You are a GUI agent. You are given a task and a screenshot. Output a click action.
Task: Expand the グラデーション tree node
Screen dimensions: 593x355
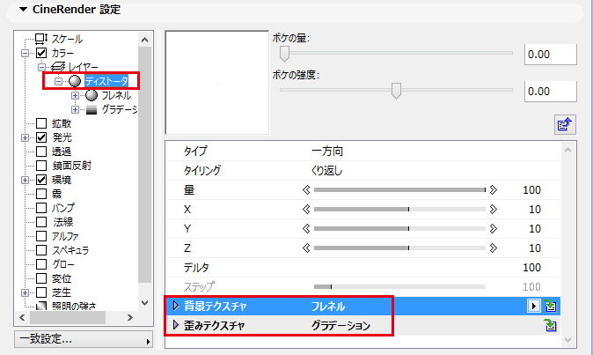(x=75, y=110)
